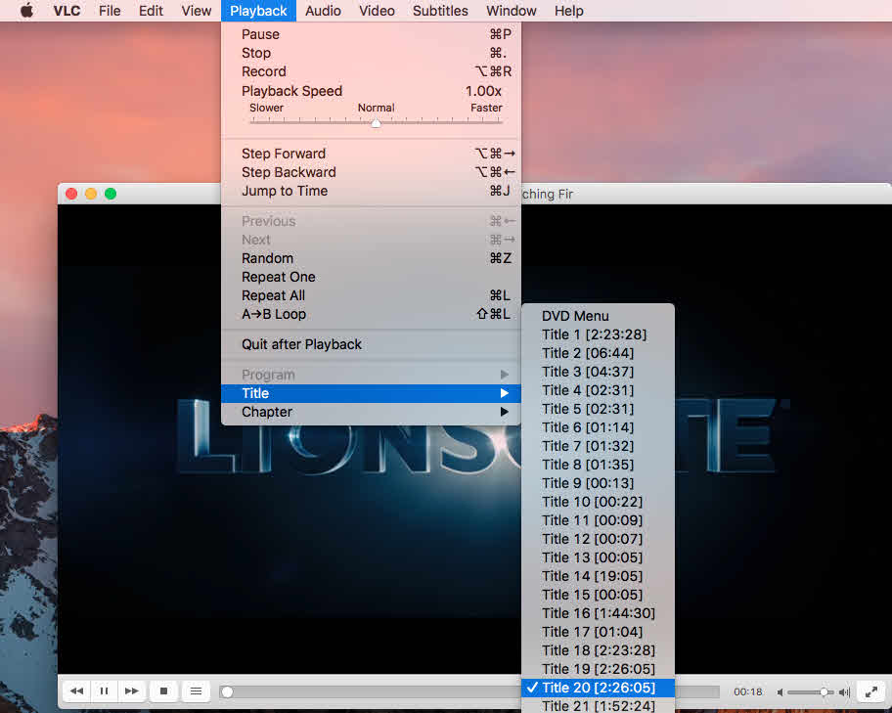892x713 pixels.
Task: Select Title 13 [00:05]
Action: pyautogui.click(x=598, y=557)
